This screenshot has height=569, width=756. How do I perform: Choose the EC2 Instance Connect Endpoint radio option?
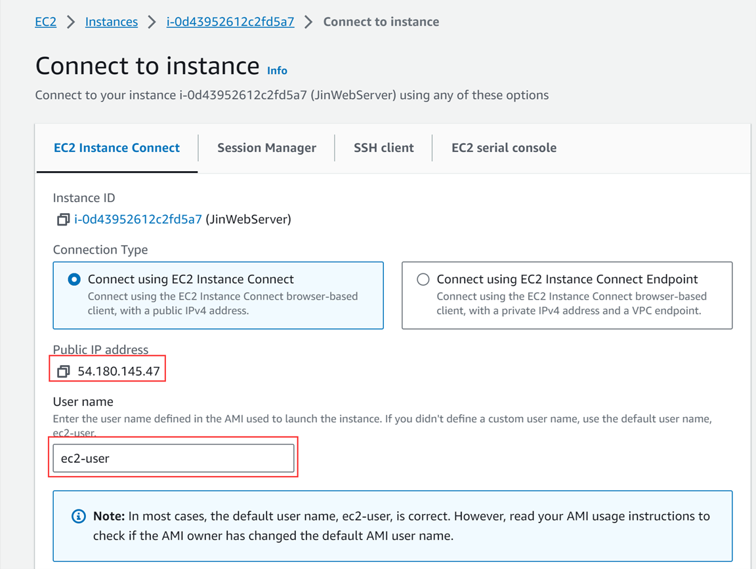[x=423, y=280]
